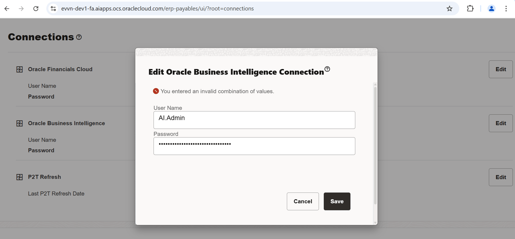Click help icon beside dialog title
Viewport: 515px width, 239px height.
(327, 69)
